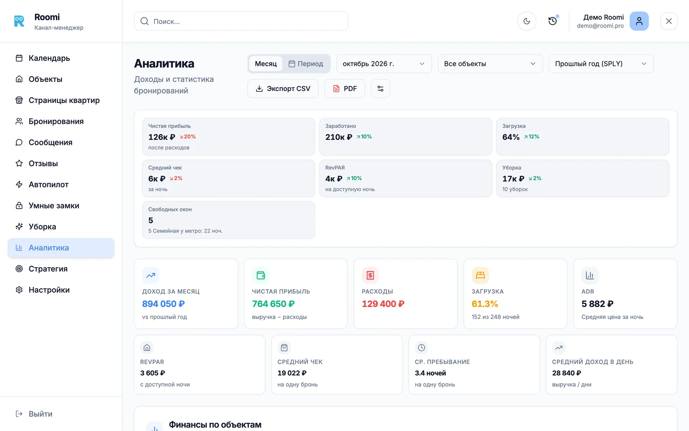Click the Чистая прибыль 126к summary card

(229, 137)
